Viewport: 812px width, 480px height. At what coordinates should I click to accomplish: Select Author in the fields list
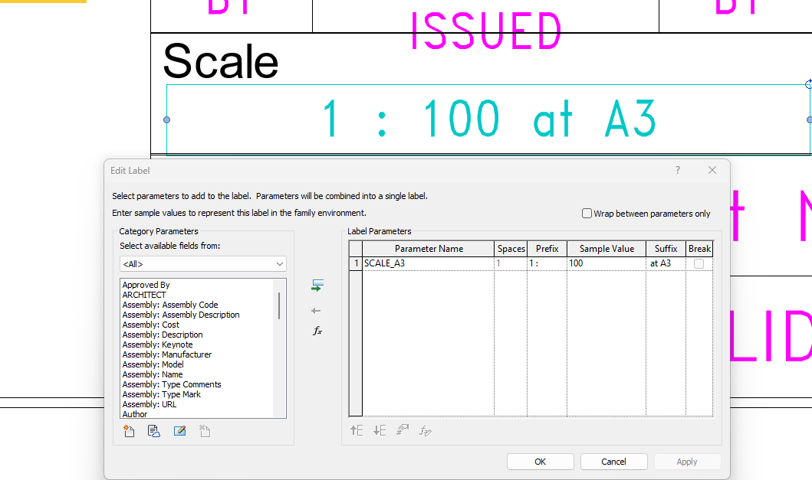135,414
